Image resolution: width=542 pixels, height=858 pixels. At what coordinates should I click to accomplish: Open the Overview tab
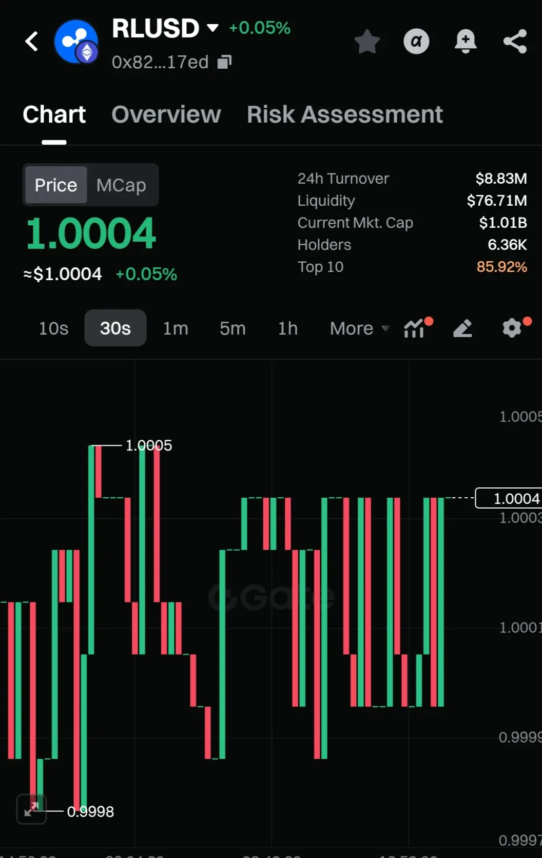(166, 114)
